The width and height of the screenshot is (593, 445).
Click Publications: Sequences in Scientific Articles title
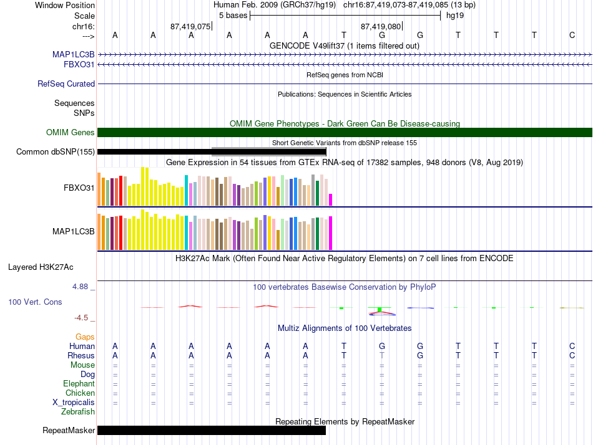(x=345, y=94)
